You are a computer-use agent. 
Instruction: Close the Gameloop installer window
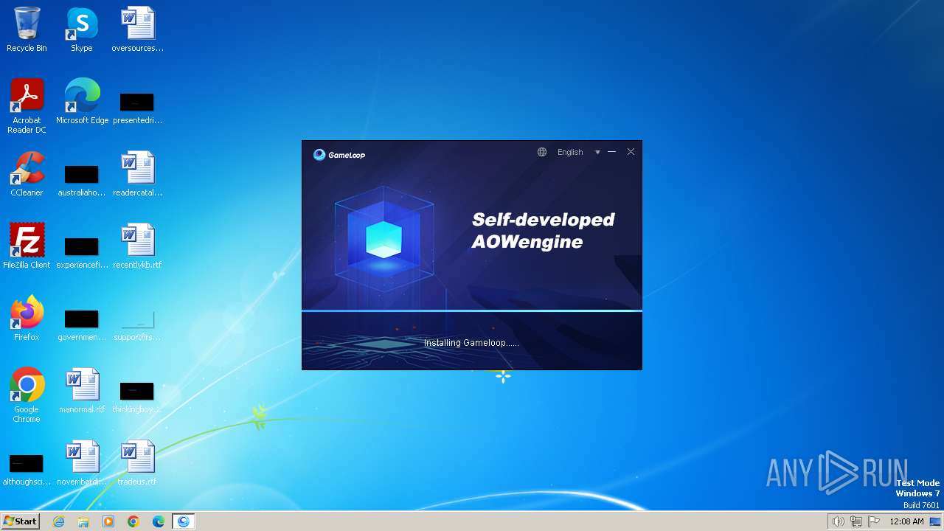click(631, 152)
